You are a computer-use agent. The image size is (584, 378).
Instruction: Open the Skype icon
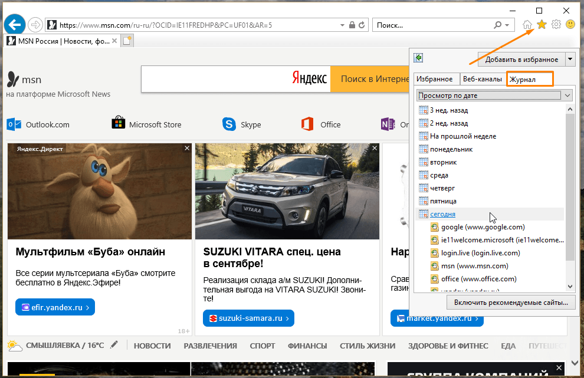[229, 124]
